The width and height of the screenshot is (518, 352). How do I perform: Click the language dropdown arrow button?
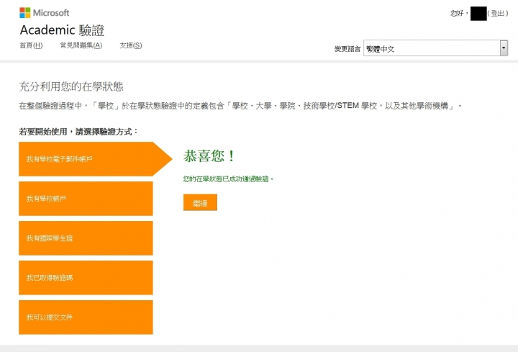point(504,48)
